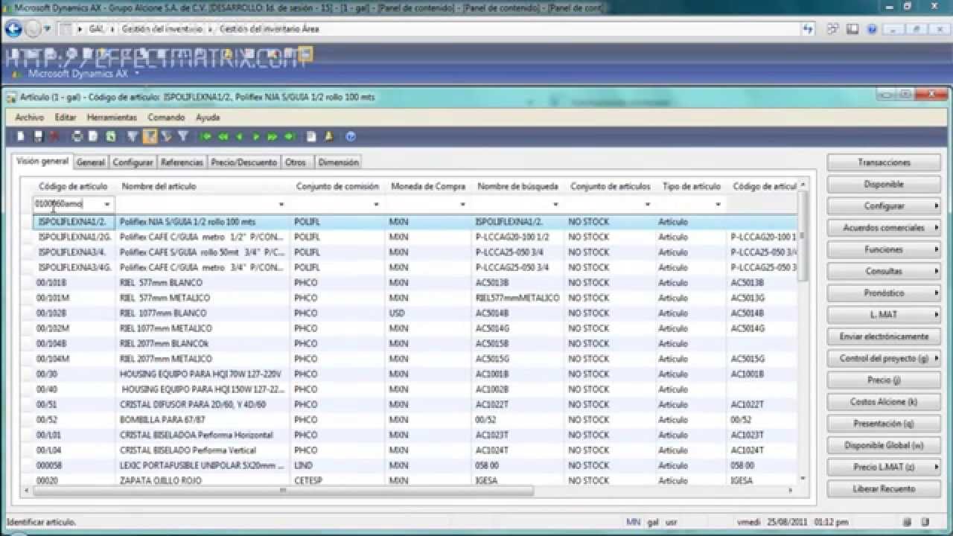This screenshot has height=536, width=953.
Task: Click the filter-by-selection funnel icon
Action: (166, 136)
